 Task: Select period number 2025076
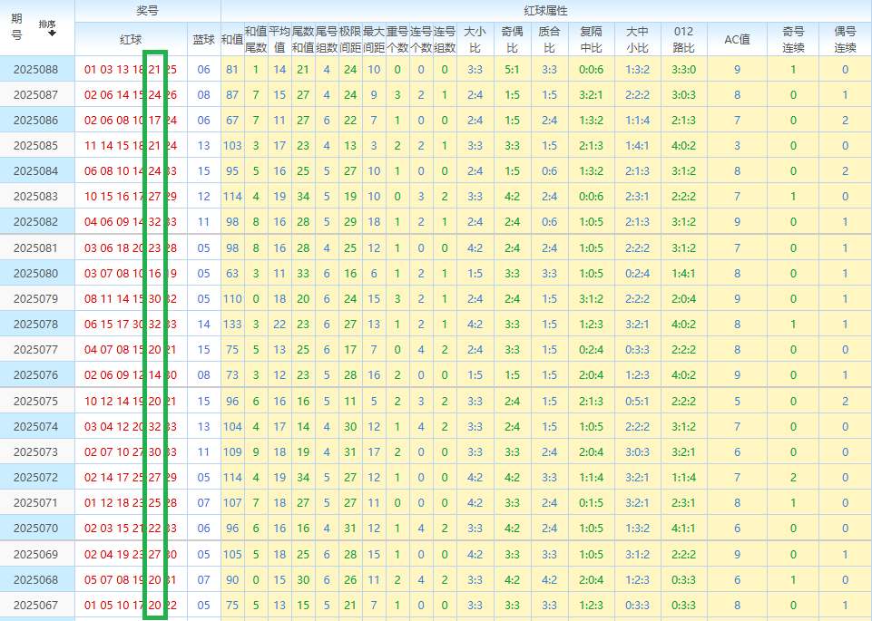35,375
